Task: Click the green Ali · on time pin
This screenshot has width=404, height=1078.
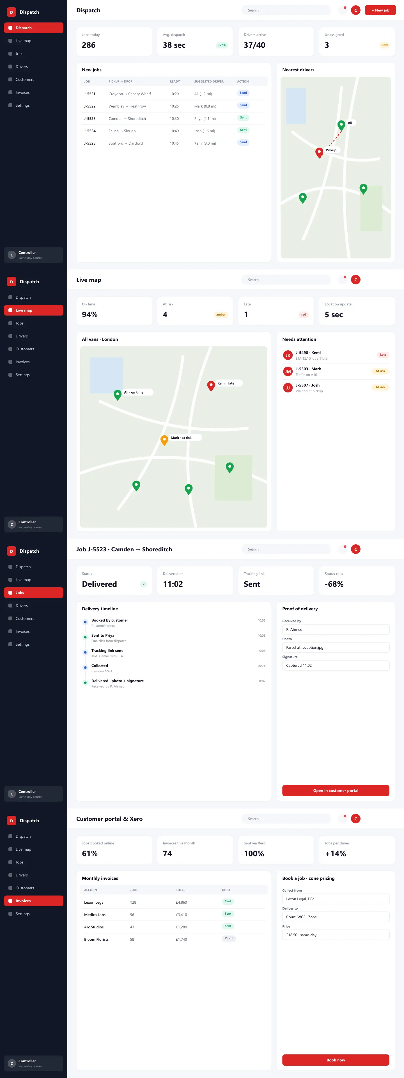Action: click(x=118, y=395)
